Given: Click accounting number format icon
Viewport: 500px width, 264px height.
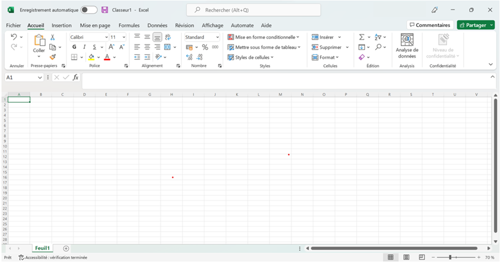Looking at the screenshot, I should 190,47.
